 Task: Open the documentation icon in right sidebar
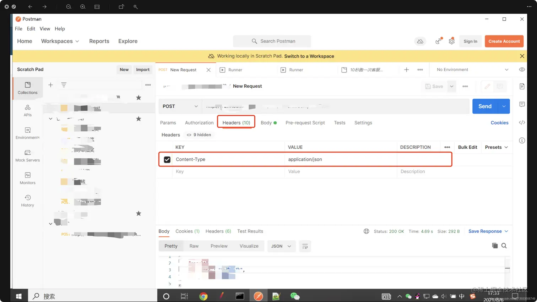pyautogui.click(x=522, y=87)
